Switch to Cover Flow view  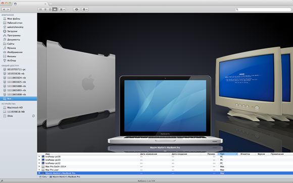tap(55, 10)
